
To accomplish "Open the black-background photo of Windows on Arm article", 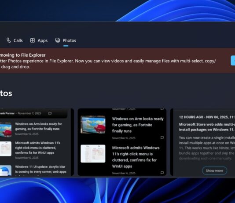I will (x=122, y=142).
